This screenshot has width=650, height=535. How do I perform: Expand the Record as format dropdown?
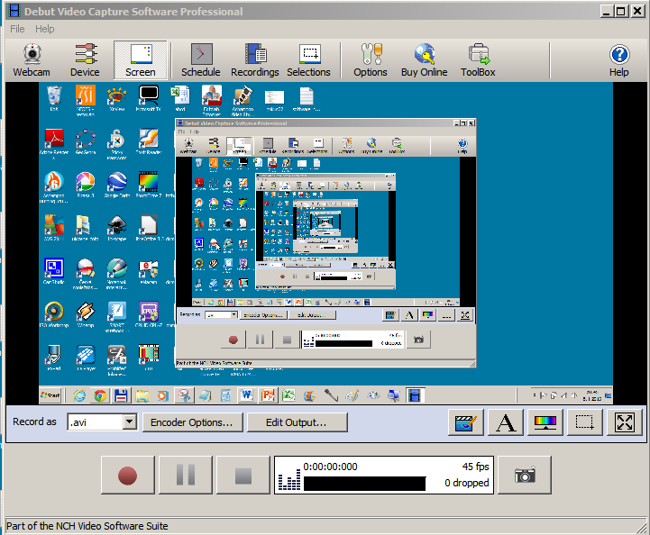[x=130, y=422]
